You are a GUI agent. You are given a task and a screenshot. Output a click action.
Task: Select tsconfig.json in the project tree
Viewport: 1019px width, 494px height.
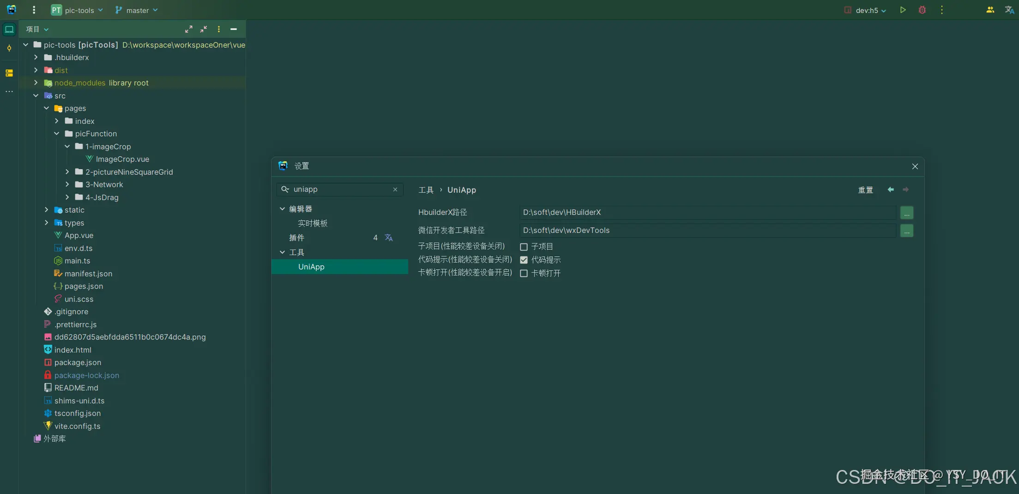pos(78,413)
